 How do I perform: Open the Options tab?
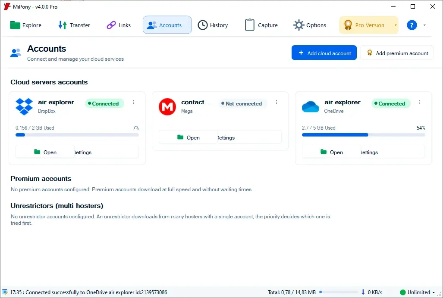310,25
